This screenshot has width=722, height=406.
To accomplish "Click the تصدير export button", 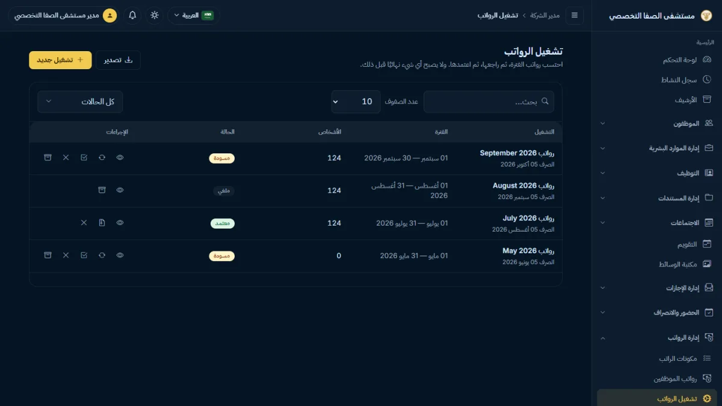I will pyautogui.click(x=118, y=60).
